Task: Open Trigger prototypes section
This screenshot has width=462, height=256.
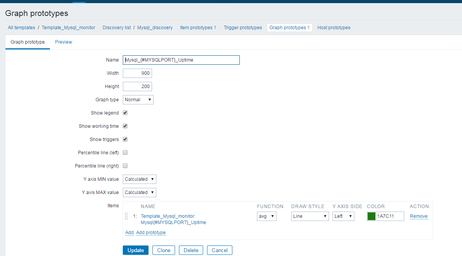Action: [x=243, y=28]
